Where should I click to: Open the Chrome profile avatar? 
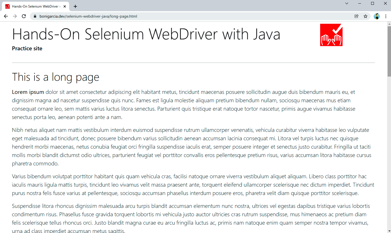[377, 16]
